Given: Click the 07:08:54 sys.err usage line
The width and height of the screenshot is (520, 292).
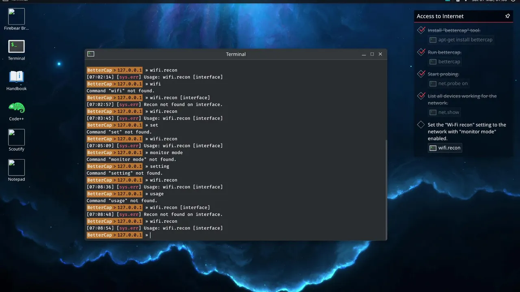Looking at the screenshot, I should coord(155,228).
